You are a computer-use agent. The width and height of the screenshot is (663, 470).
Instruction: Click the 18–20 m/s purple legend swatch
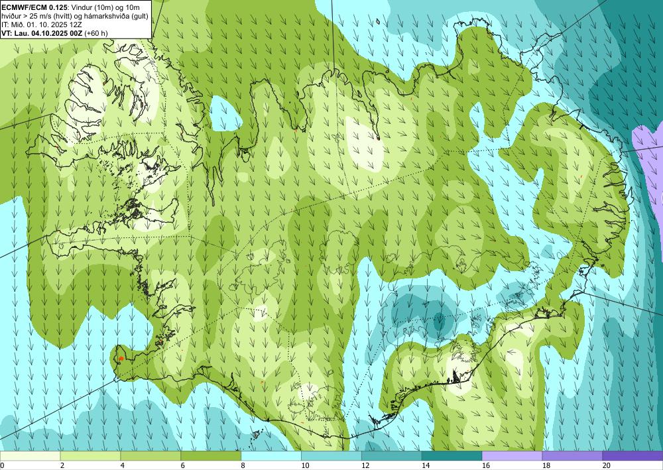tap(573, 456)
